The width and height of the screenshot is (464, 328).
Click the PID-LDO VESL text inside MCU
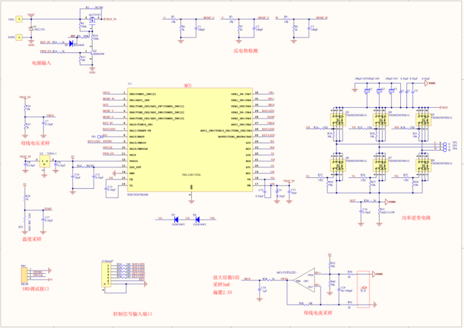pos(192,175)
